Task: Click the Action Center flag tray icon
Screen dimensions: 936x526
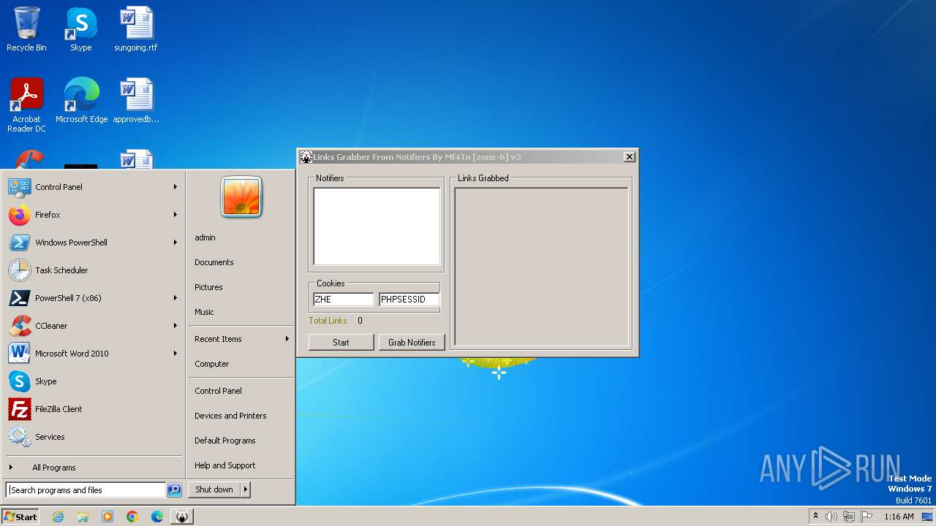Action: click(x=866, y=517)
